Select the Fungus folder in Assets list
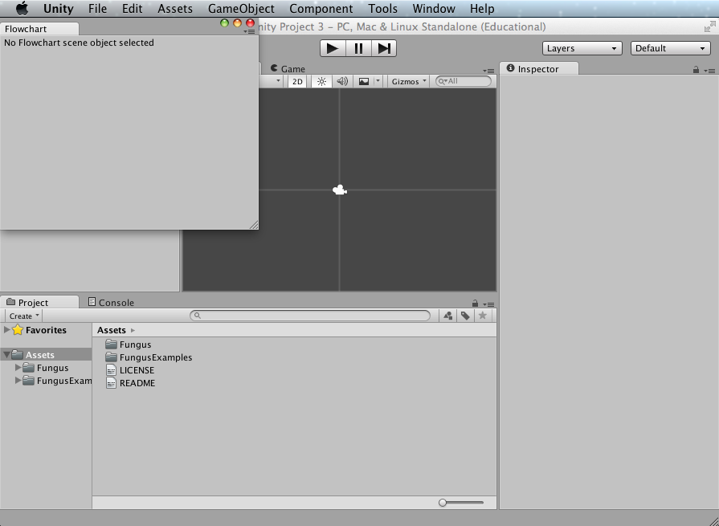Screen dimensions: 719x526 [129, 345]
